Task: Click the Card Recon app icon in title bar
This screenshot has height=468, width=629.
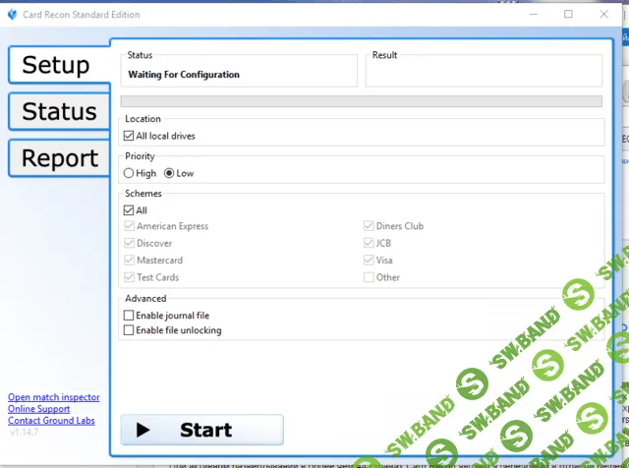Action: 12,15
